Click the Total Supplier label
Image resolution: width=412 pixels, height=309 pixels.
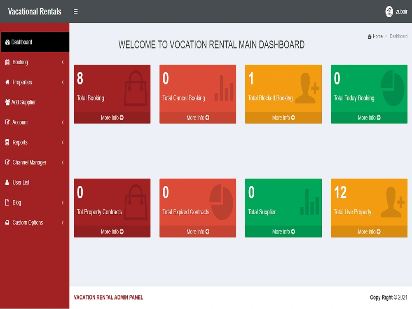point(262,212)
